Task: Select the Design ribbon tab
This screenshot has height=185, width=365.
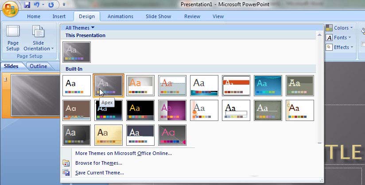Action: click(87, 16)
